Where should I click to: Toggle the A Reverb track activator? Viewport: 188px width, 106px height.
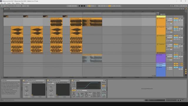click(x=176, y=64)
